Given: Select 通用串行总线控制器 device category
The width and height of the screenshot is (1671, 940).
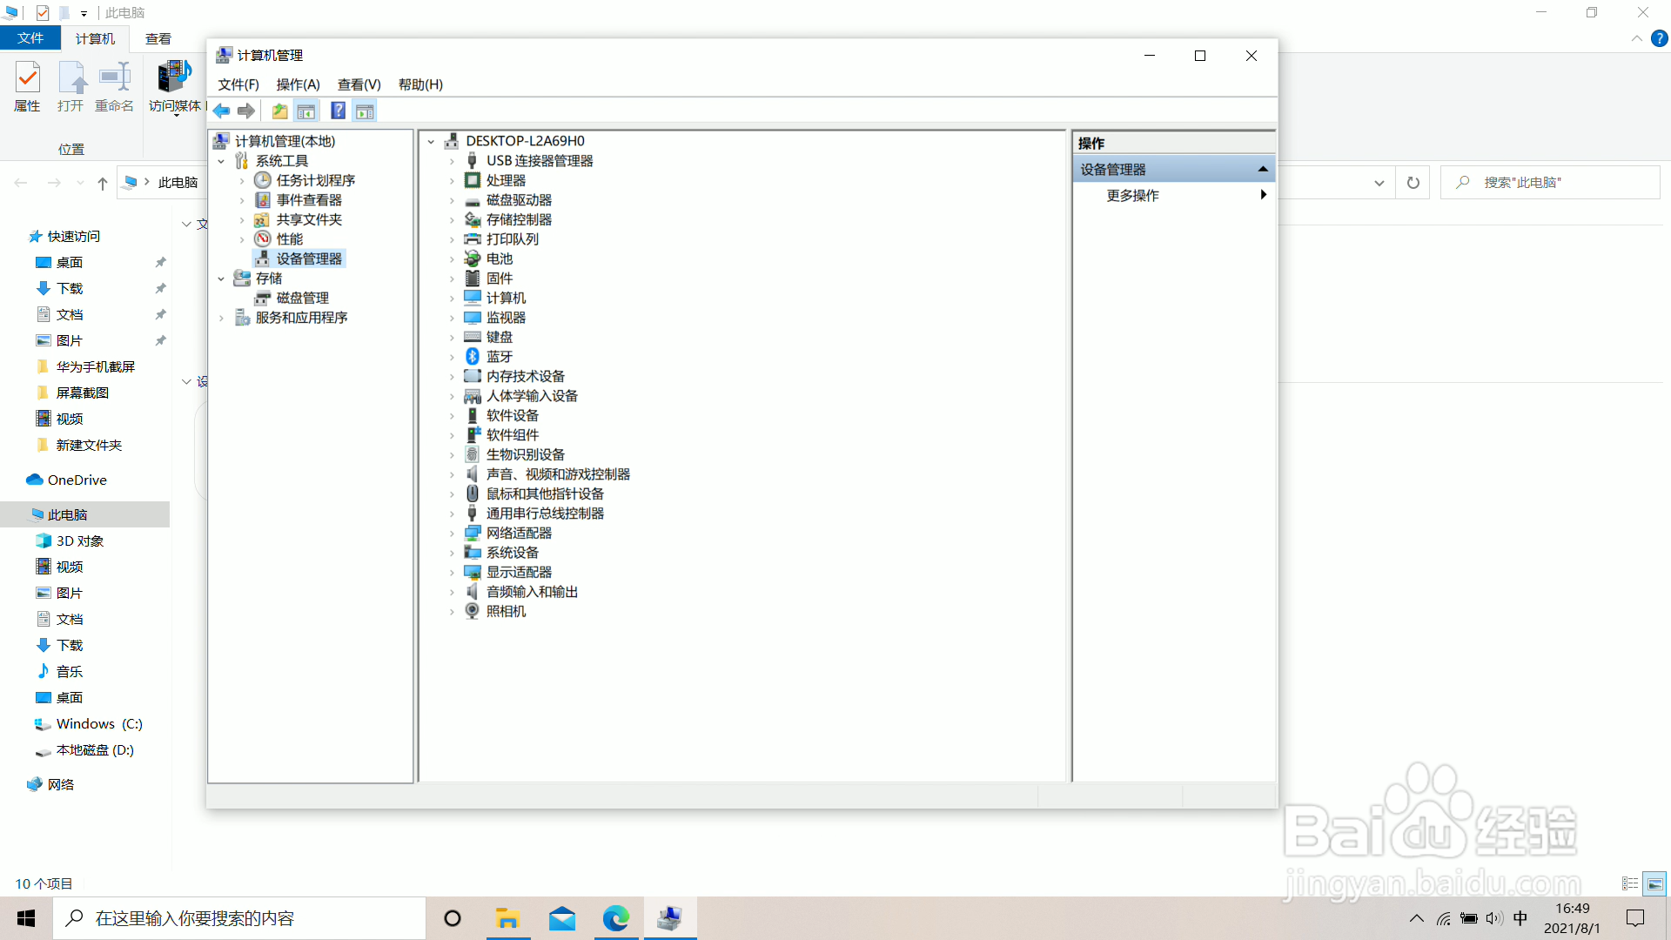Looking at the screenshot, I should pyautogui.click(x=545, y=514).
